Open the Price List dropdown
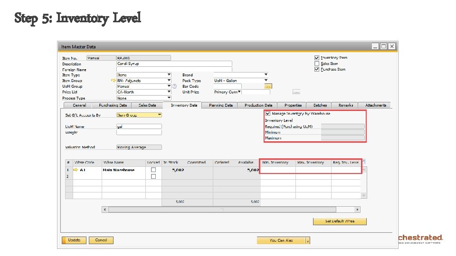The image size is (456, 256). [x=169, y=92]
